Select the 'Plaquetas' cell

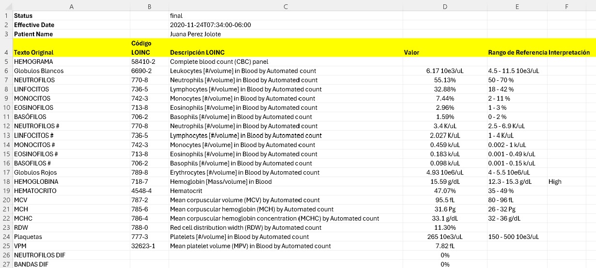point(71,237)
